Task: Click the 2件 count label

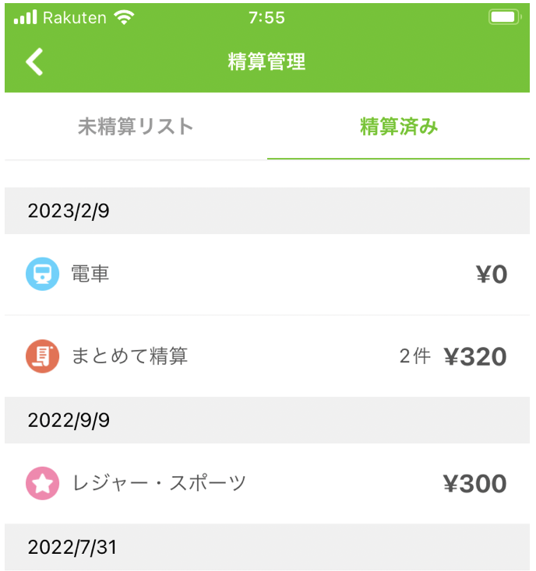Action: pos(415,356)
